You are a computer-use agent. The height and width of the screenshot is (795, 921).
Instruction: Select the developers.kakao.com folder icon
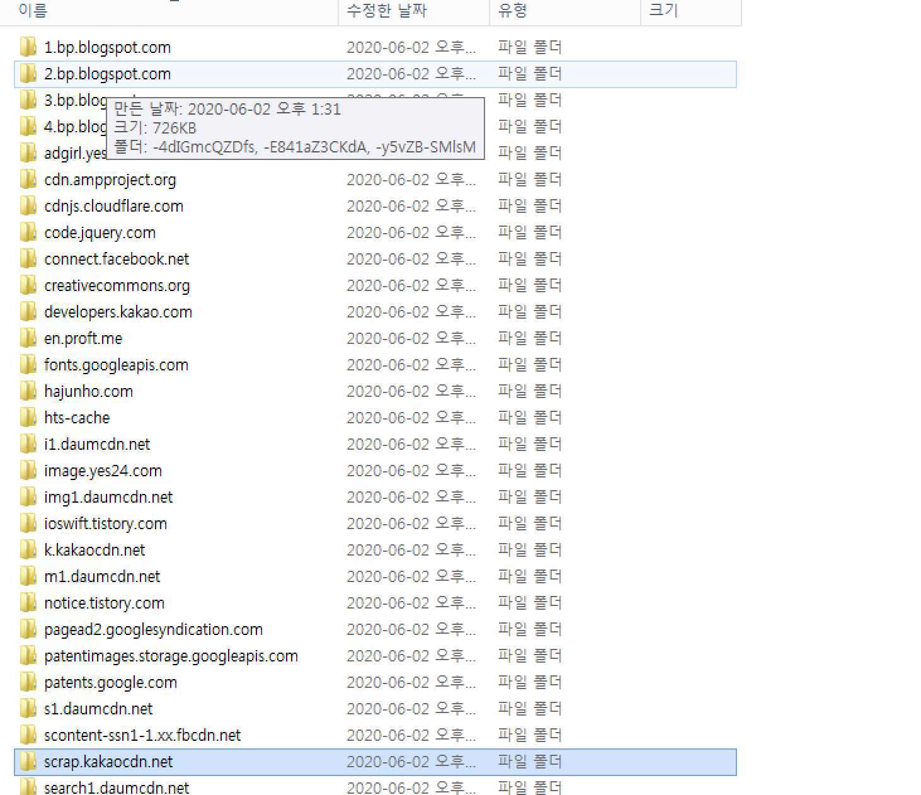pos(28,311)
